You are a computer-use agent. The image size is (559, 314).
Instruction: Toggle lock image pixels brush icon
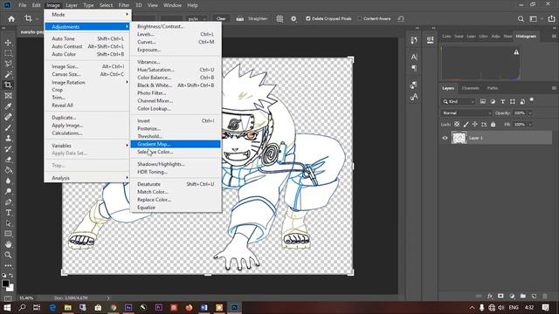(466, 124)
